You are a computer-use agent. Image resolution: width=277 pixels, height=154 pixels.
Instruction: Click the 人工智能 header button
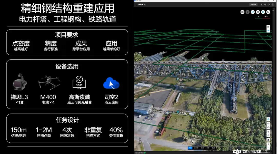pos(253,4)
